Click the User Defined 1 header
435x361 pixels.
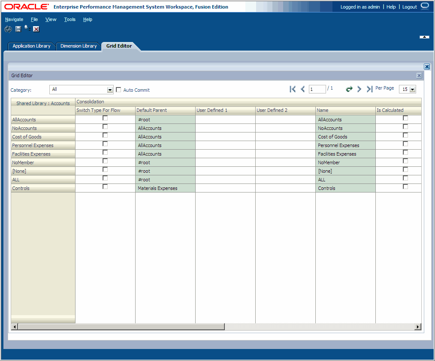click(225, 110)
